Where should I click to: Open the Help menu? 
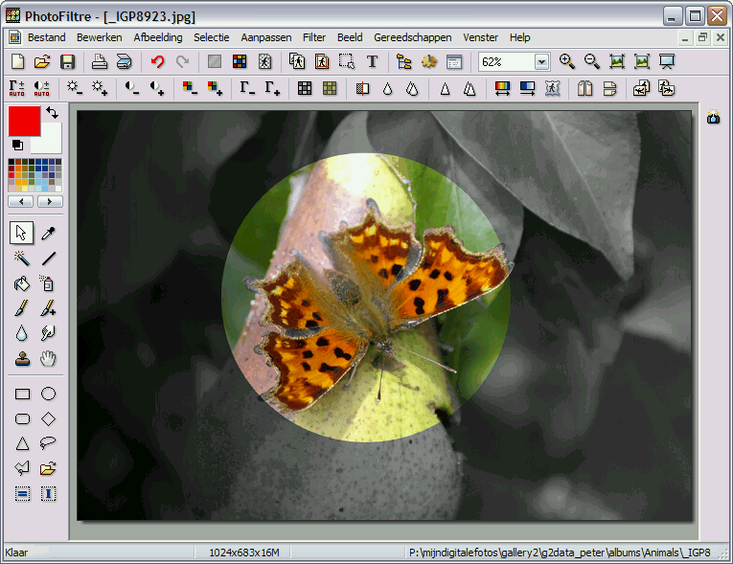pos(520,37)
